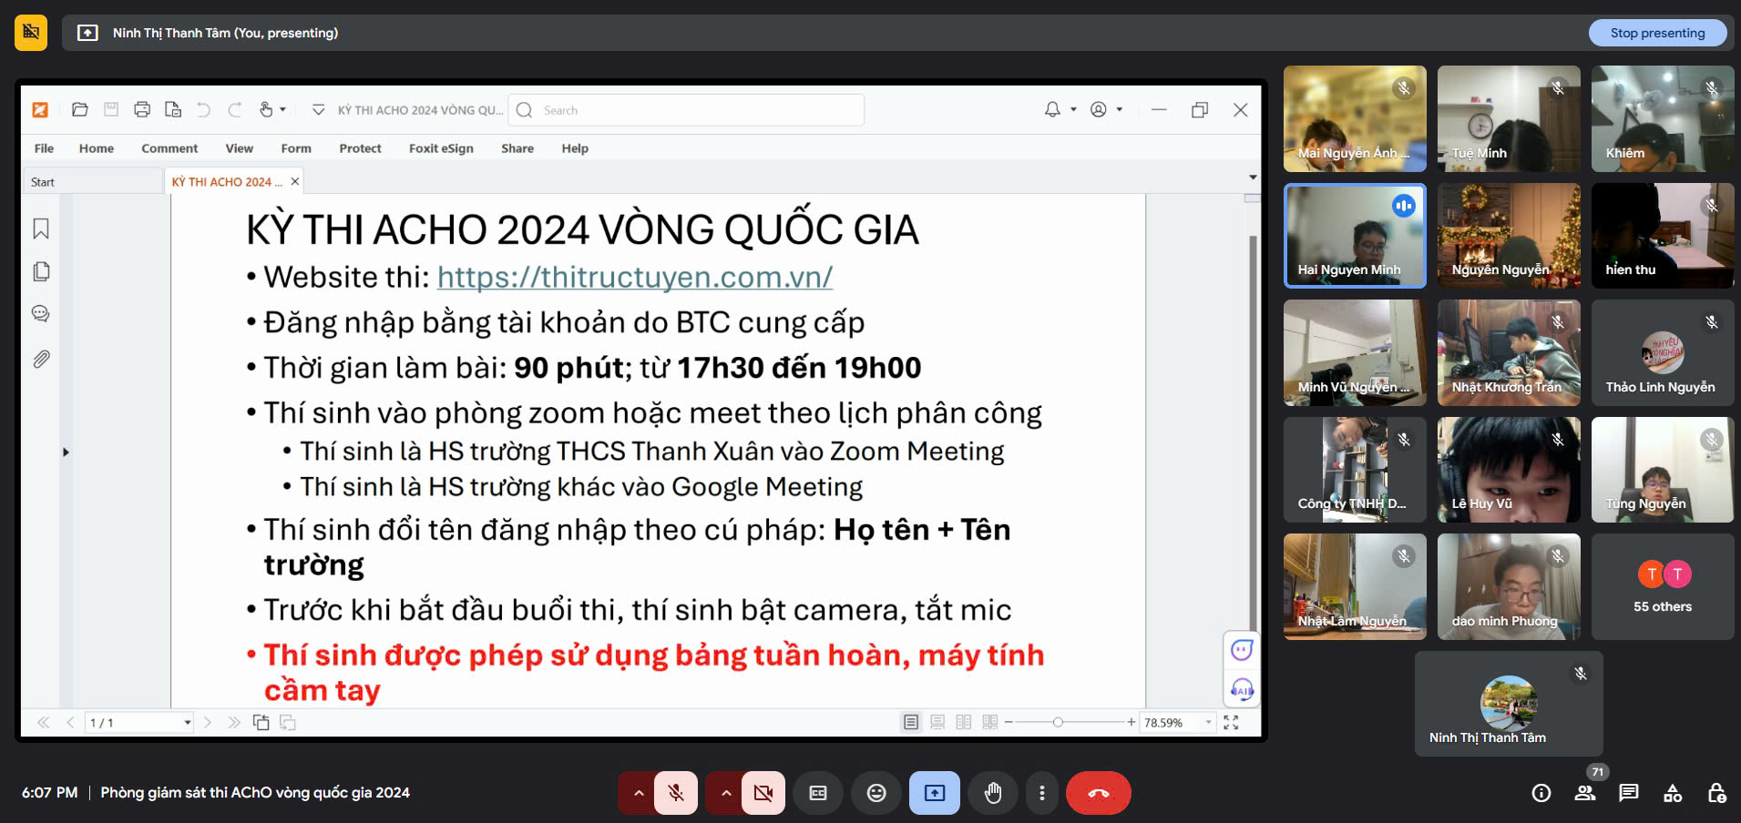
Task: Open meeting details info icon
Action: coord(1541,793)
